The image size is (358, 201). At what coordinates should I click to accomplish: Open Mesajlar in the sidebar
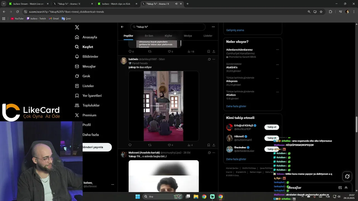85,66
